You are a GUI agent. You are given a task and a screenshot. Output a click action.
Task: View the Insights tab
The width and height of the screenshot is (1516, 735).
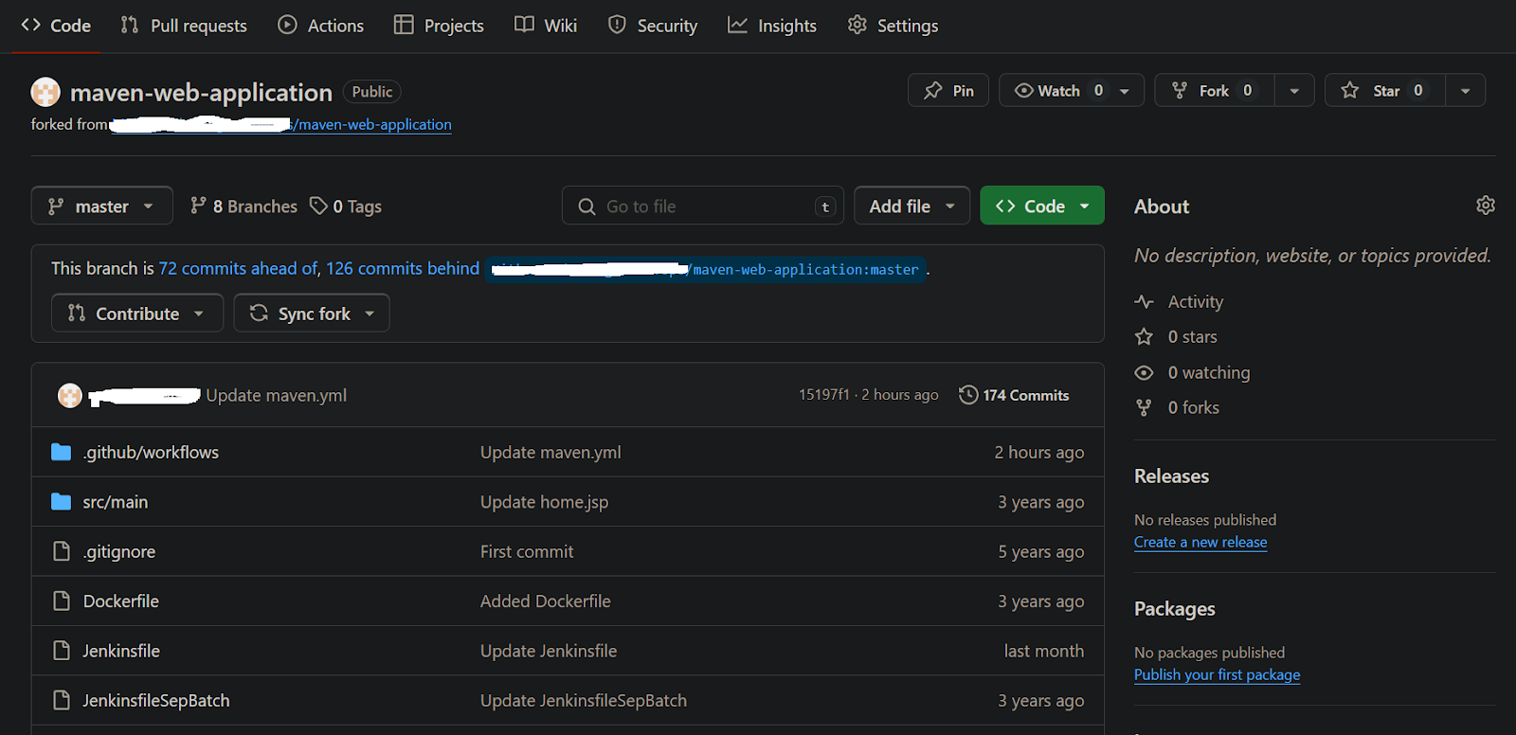(x=772, y=26)
